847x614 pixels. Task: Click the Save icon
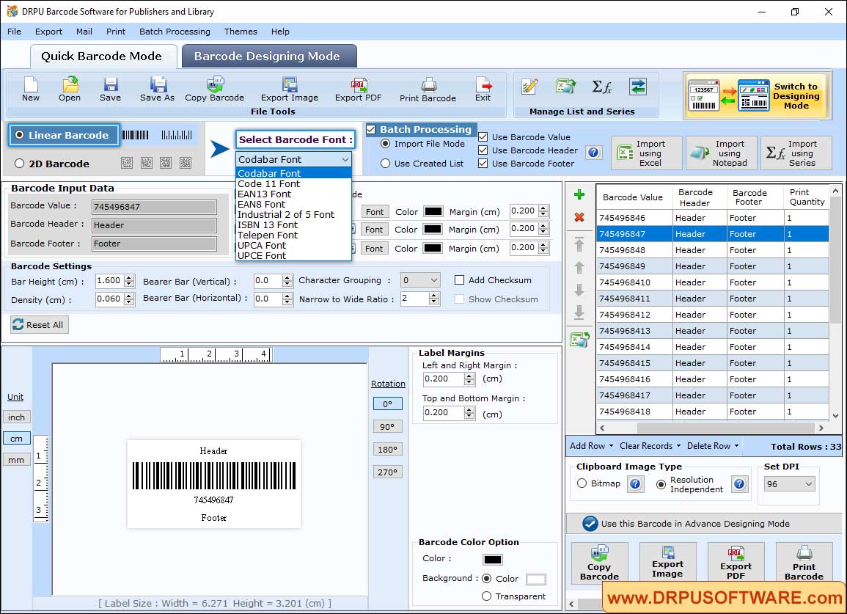(110, 89)
